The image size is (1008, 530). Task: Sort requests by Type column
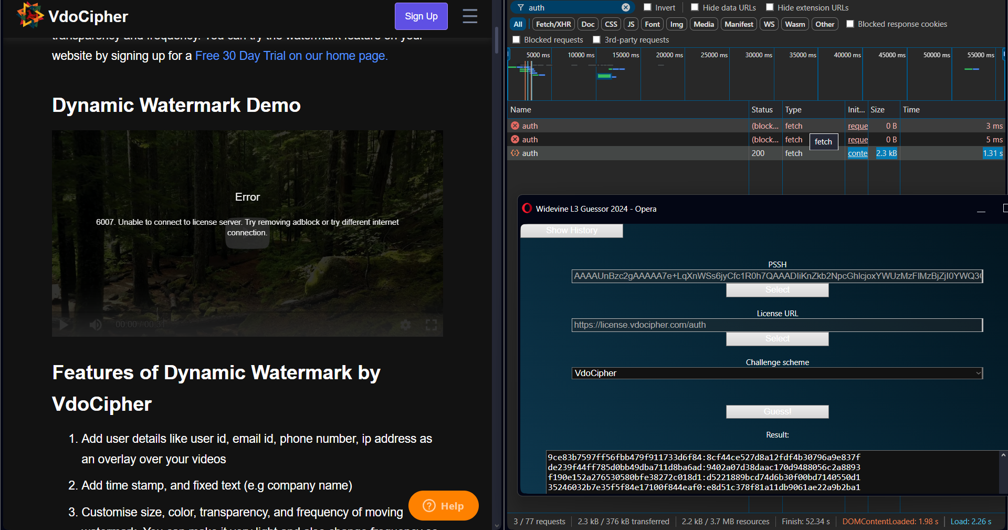pos(813,110)
